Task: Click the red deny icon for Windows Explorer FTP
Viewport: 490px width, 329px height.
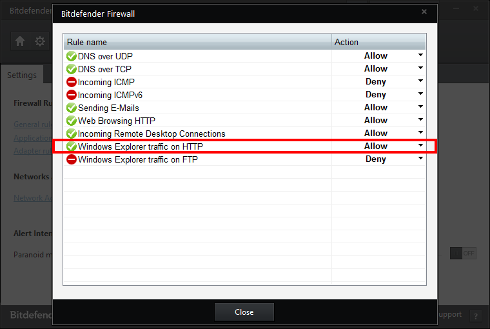Action: pos(71,159)
